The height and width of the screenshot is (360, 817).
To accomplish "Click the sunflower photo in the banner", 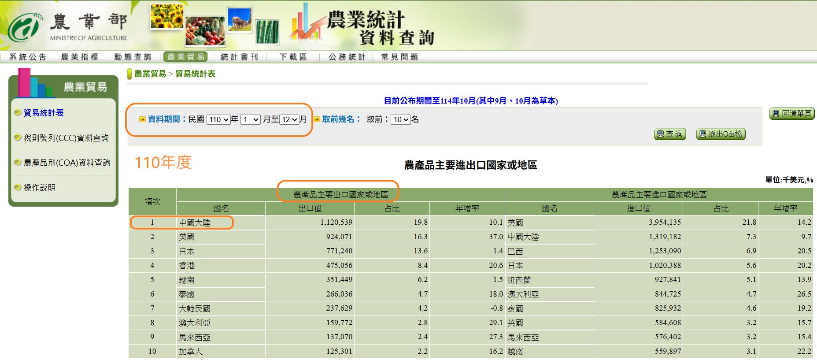I will click(x=167, y=16).
